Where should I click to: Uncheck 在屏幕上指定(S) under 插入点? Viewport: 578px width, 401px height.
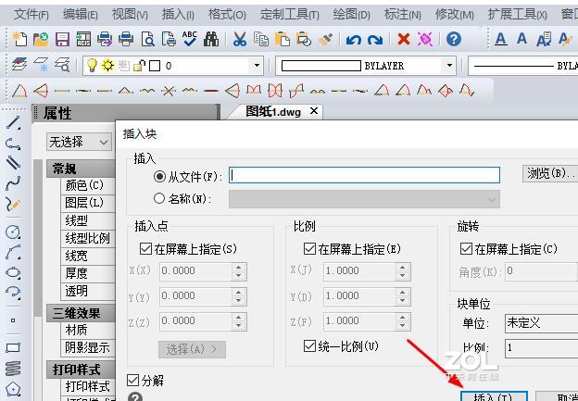[x=145, y=249]
